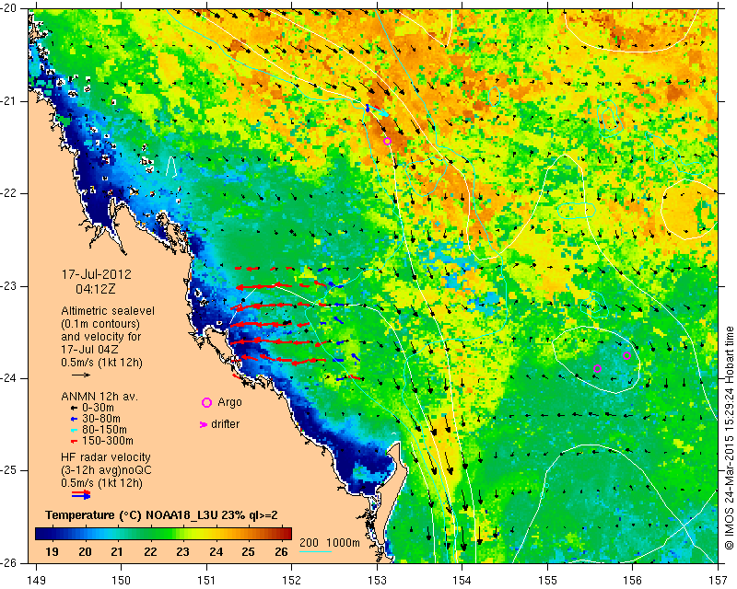Click the "Altimetric sealevel" legend text
Image resolution: width=737 pixels, height=589 pixels.
[108, 311]
